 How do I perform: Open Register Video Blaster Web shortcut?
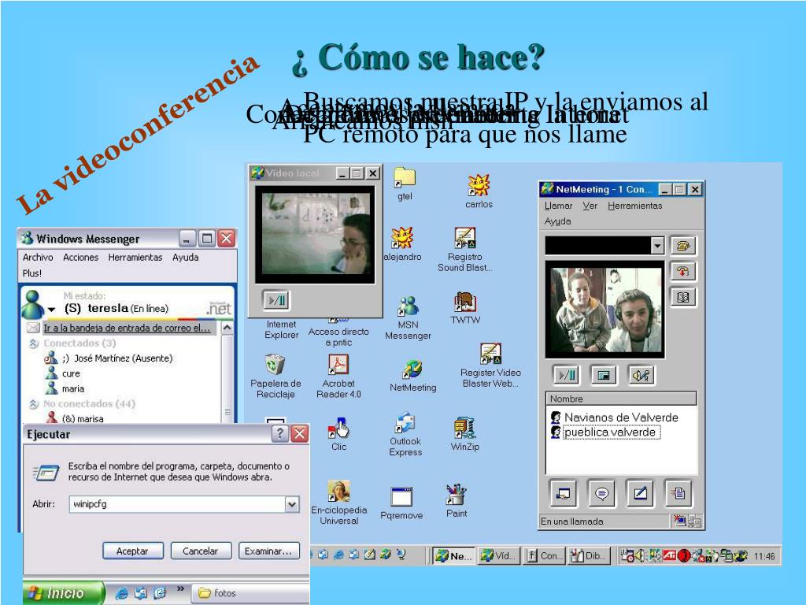click(490, 366)
